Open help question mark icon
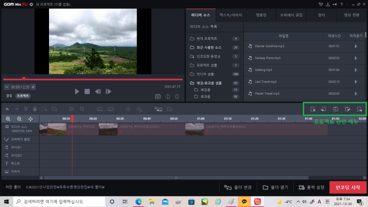The width and height of the screenshot is (368, 207). coord(342,4)
